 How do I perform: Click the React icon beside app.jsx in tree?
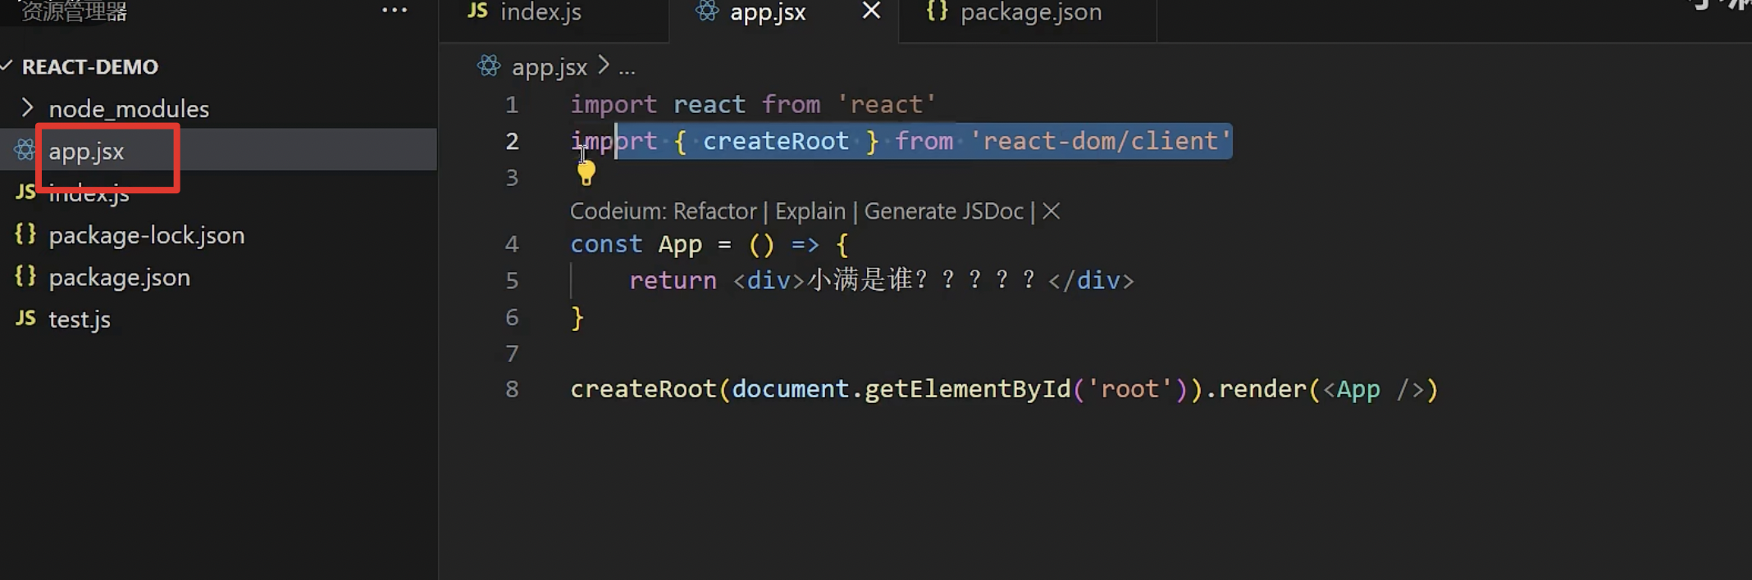pos(25,150)
